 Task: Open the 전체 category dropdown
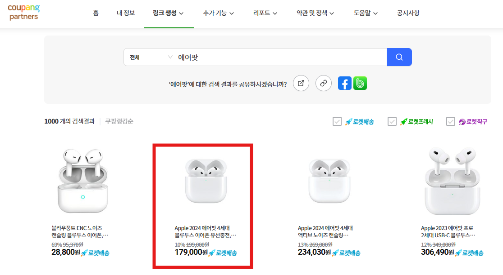click(x=150, y=57)
